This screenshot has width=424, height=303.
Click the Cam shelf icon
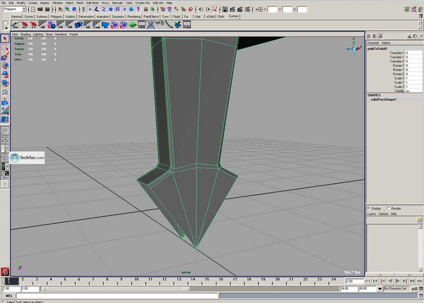tap(97, 25)
